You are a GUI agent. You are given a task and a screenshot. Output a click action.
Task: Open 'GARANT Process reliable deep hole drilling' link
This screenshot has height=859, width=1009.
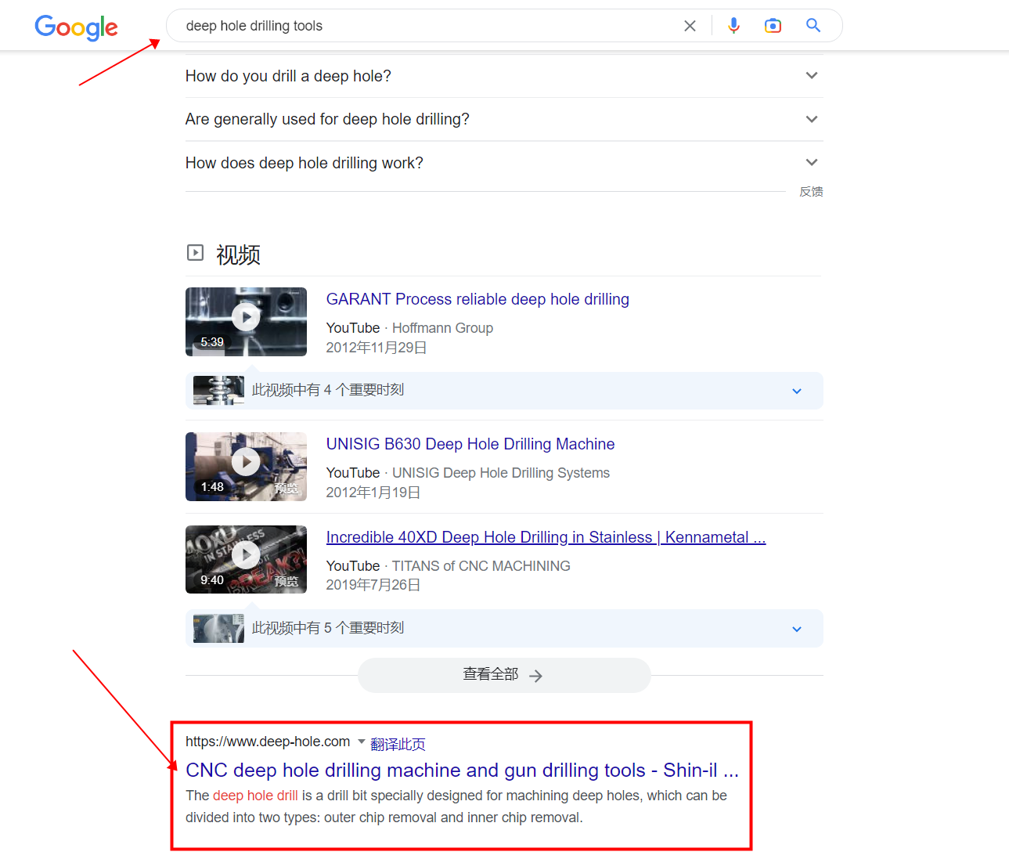[477, 299]
